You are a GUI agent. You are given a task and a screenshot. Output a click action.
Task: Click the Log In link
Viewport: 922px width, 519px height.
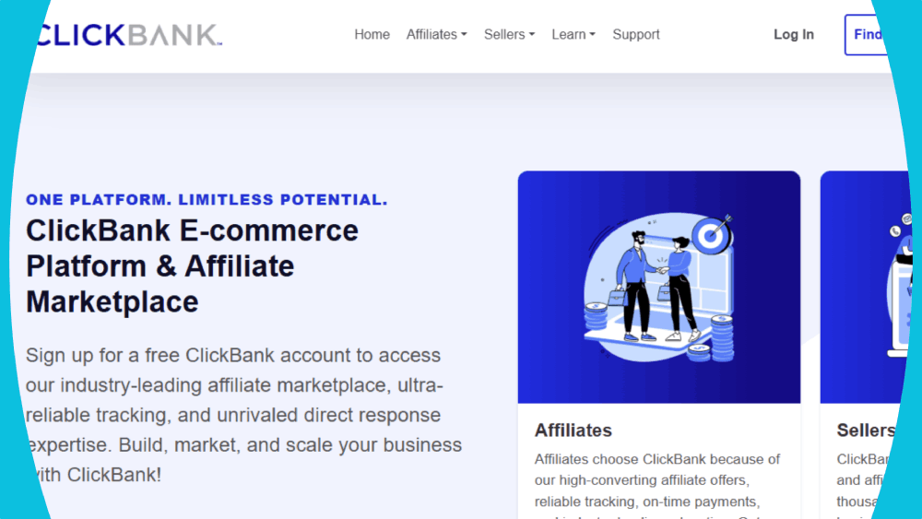coord(793,35)
